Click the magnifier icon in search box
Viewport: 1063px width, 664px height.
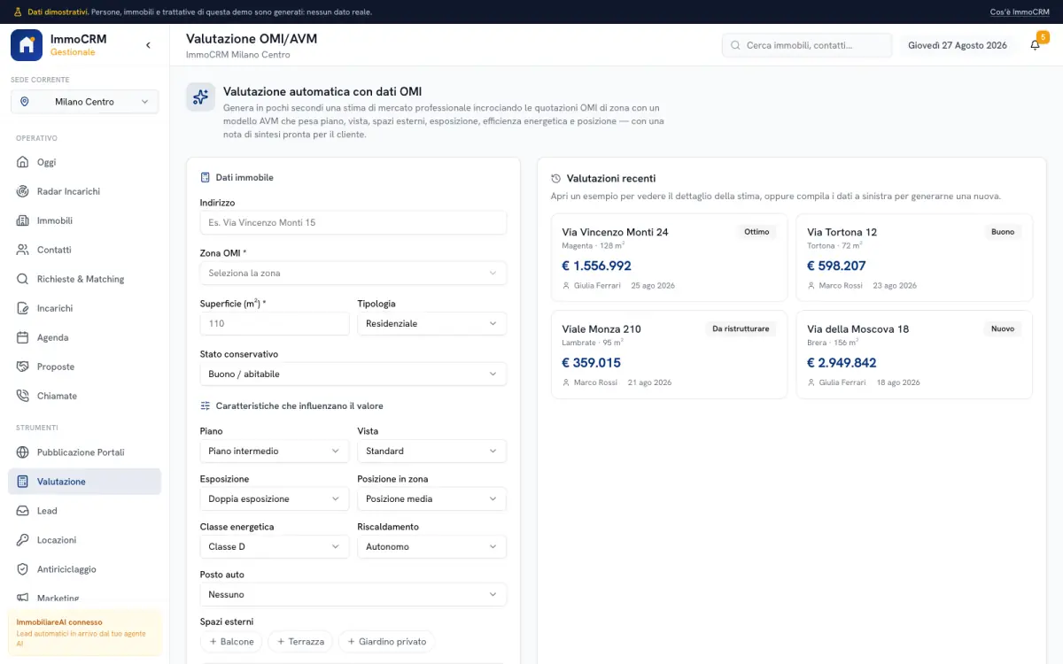[735, 45]
